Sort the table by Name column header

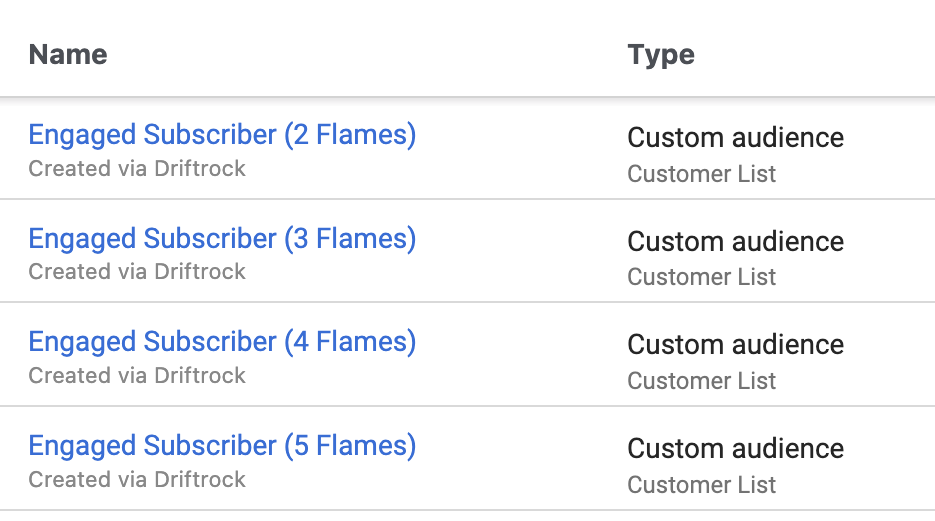(68, 54)
